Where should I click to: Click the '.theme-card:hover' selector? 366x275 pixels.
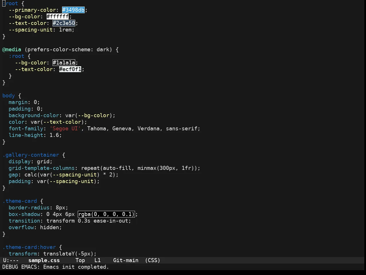(29, 247)
